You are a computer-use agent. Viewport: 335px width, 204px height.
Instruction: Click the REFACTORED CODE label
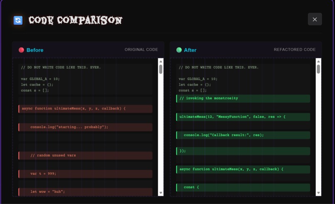295,50
